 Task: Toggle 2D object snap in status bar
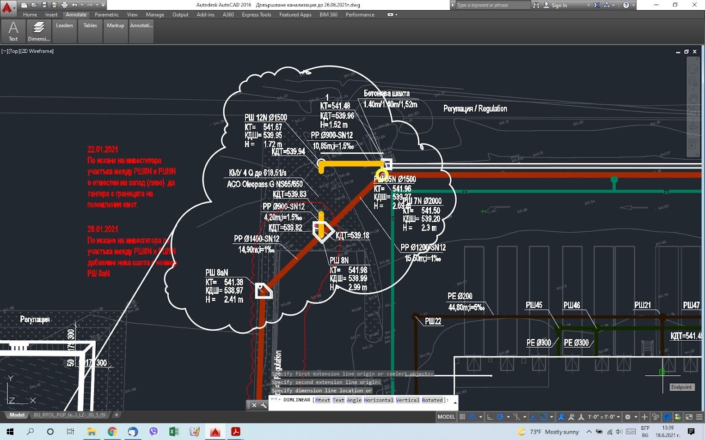544,417
